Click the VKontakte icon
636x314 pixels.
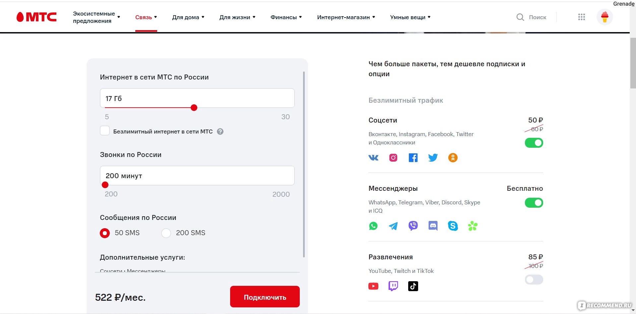tap(373, 158)
